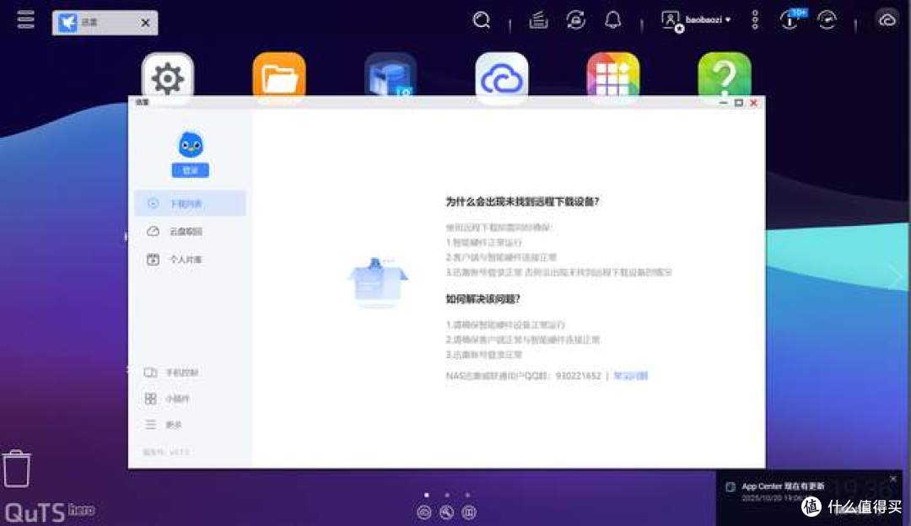Select 下载列表 in the Xunlei sidebar
The image size is (911, 526).
click(190, 203)
